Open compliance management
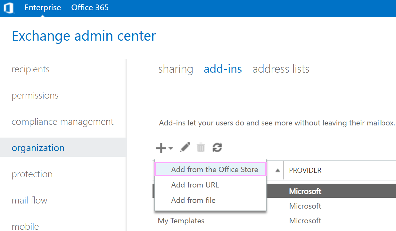Image resolution: width=396 pixels, height=231 pixels. coord(62,122)
